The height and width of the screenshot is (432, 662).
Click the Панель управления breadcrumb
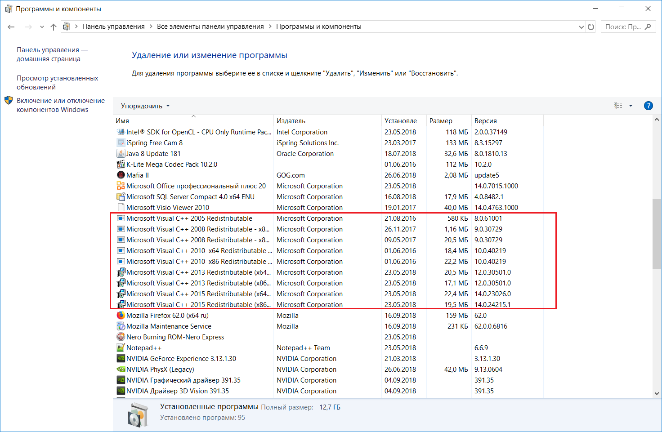coord(113,27)
